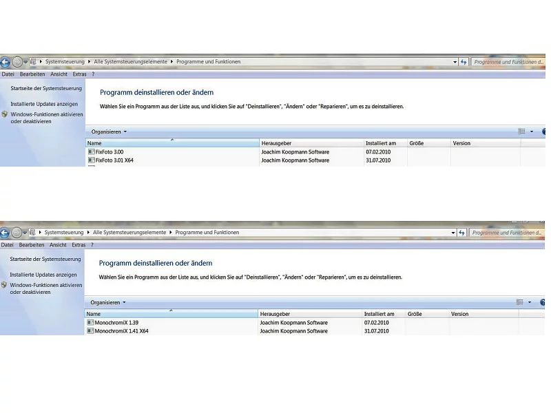551x413 pixels.
Task: Sort by the Name column in the lower window
Action: point(171,314)
